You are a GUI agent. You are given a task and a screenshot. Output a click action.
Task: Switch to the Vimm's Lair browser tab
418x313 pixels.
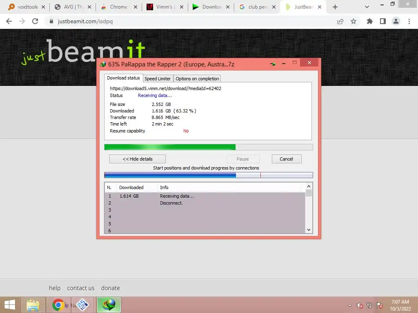coord(165,7)
